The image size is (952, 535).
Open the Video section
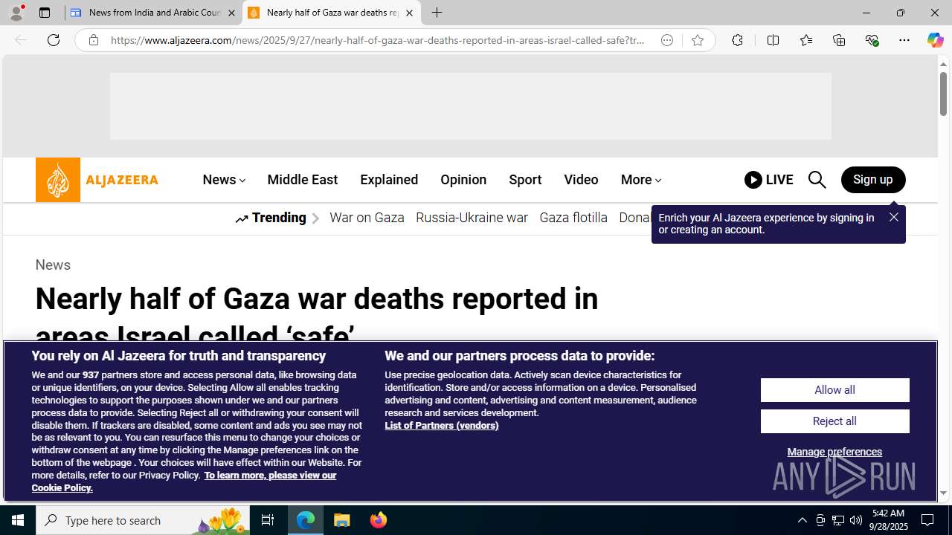(x=581, y=180)
